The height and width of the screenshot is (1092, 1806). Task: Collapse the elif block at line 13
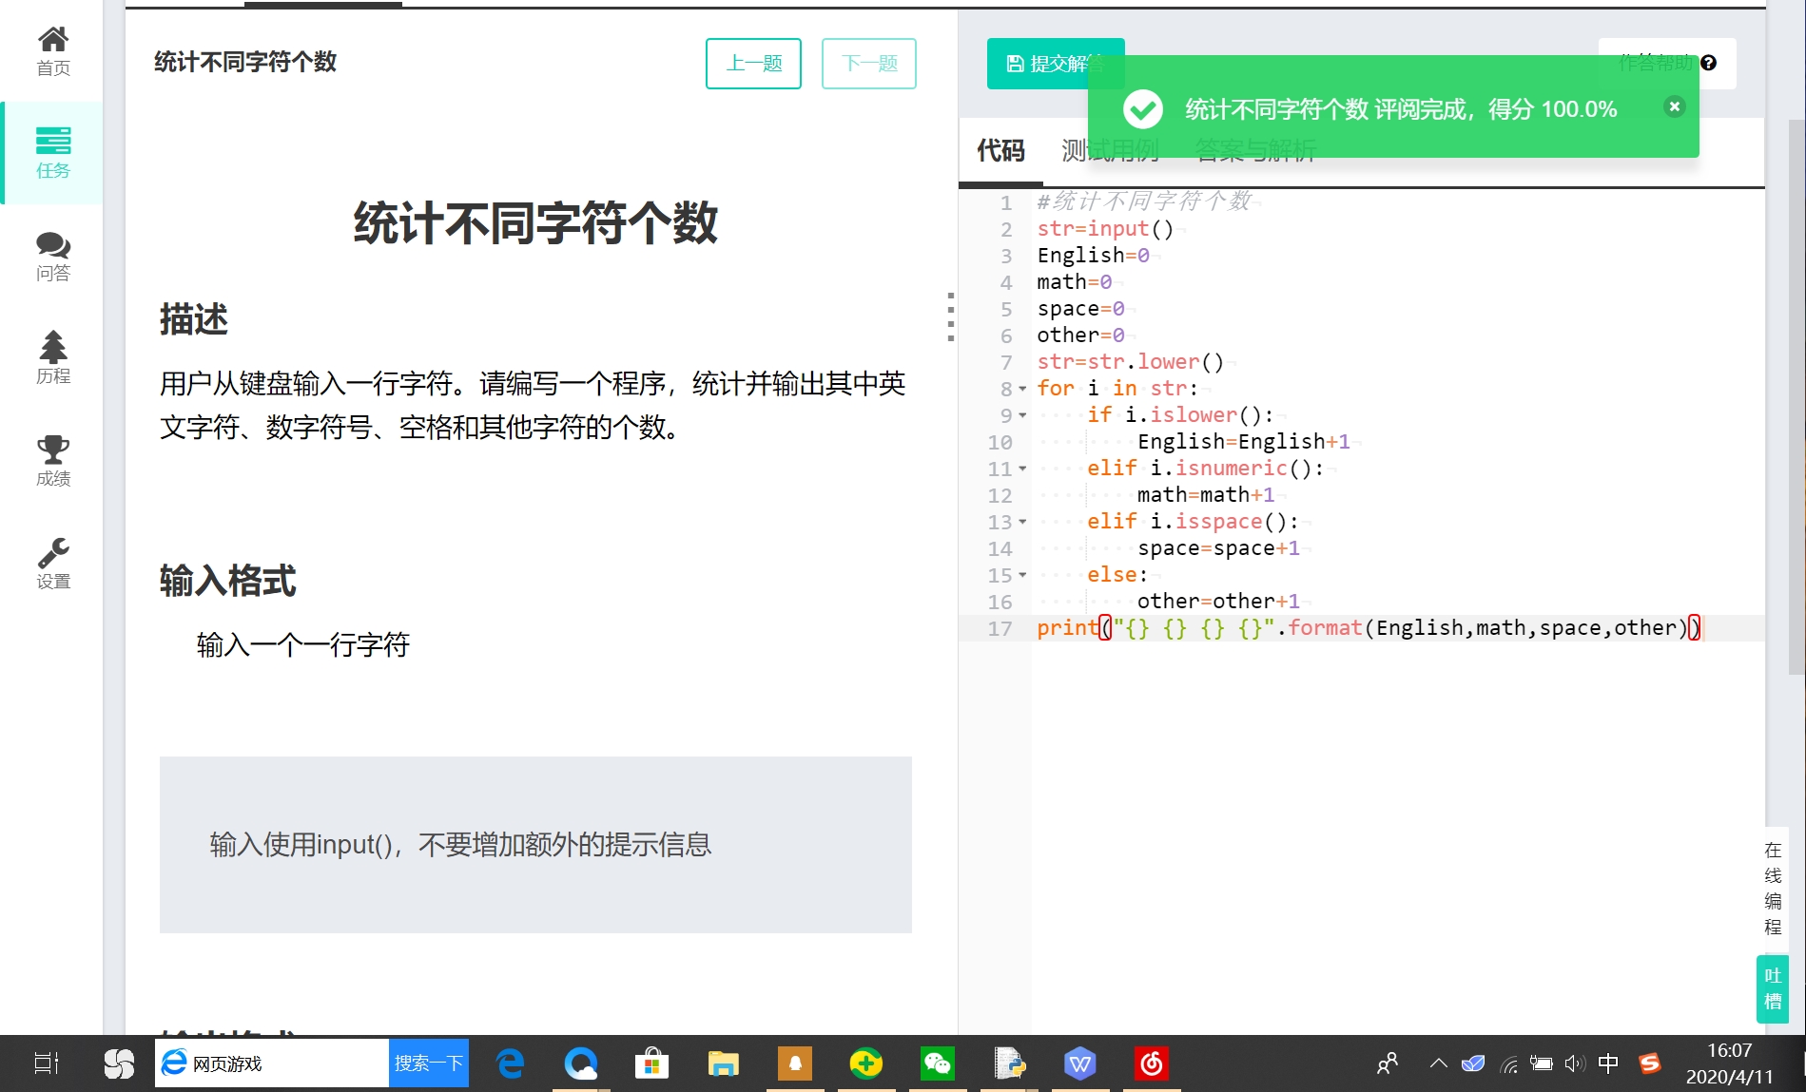[x=1022, y=522]
